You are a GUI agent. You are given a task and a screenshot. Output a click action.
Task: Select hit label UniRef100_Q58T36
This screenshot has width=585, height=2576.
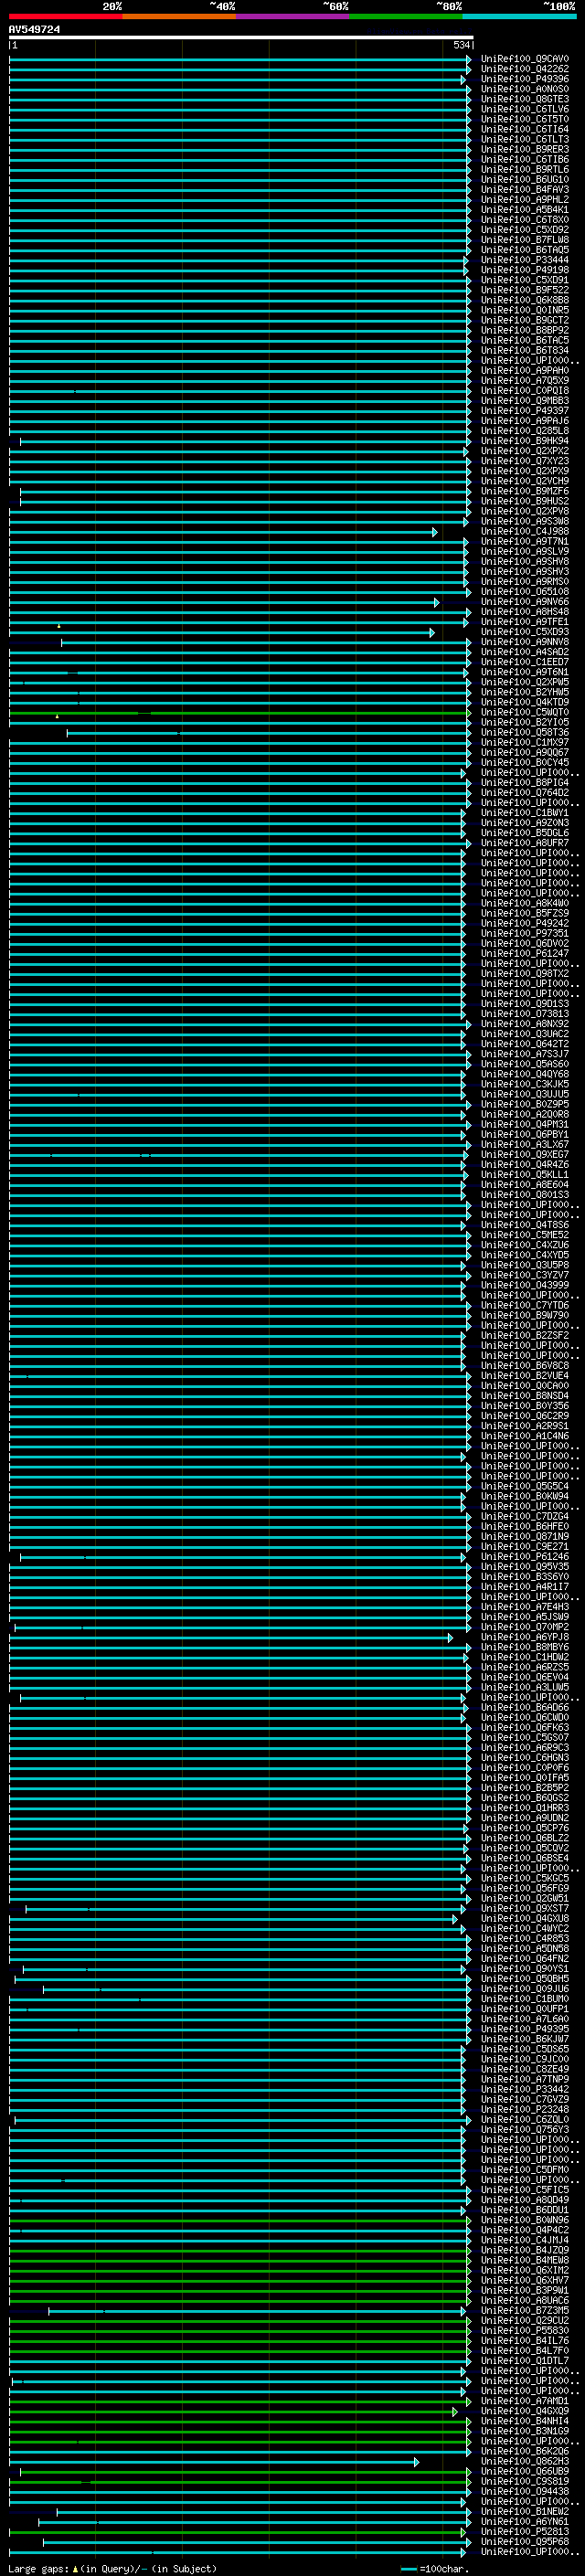click(525, 732)
